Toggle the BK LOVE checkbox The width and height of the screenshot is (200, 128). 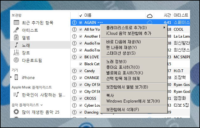[81, 57]
